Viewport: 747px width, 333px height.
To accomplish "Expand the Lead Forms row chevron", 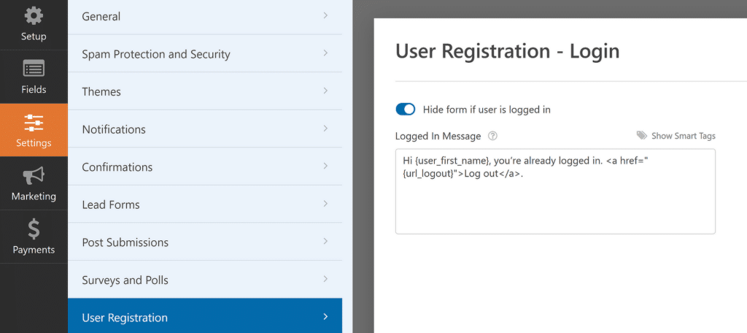I will pyautogui.click(x=325, y=204).
